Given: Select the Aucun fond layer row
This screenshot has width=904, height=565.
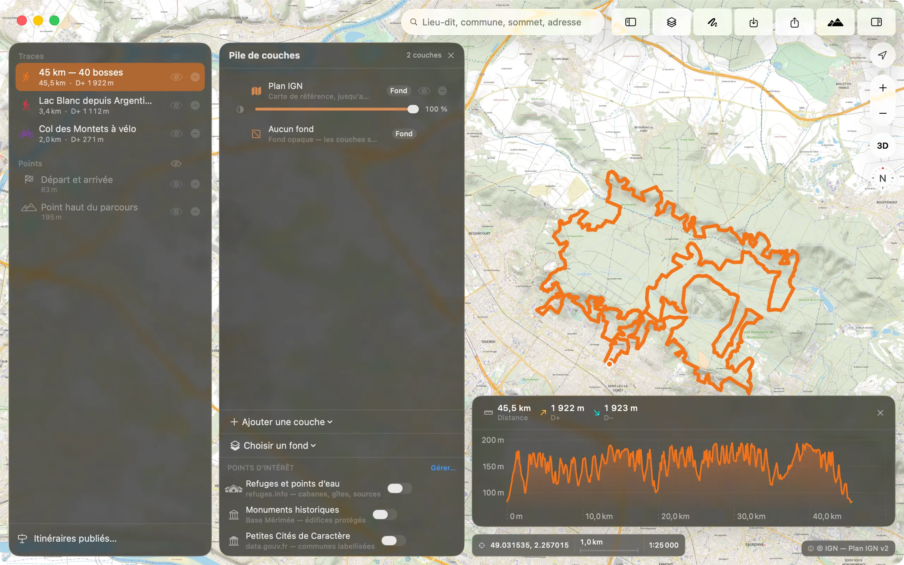Looking at the screenshot, I should [341, 134].
